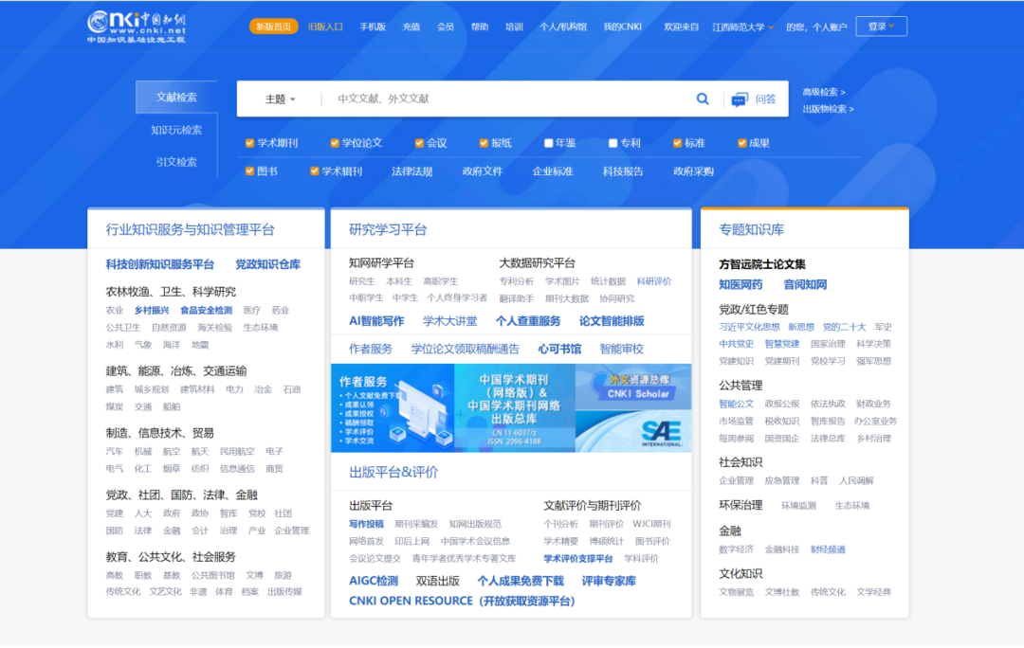Open 法律法规 database link

(412, 171)
